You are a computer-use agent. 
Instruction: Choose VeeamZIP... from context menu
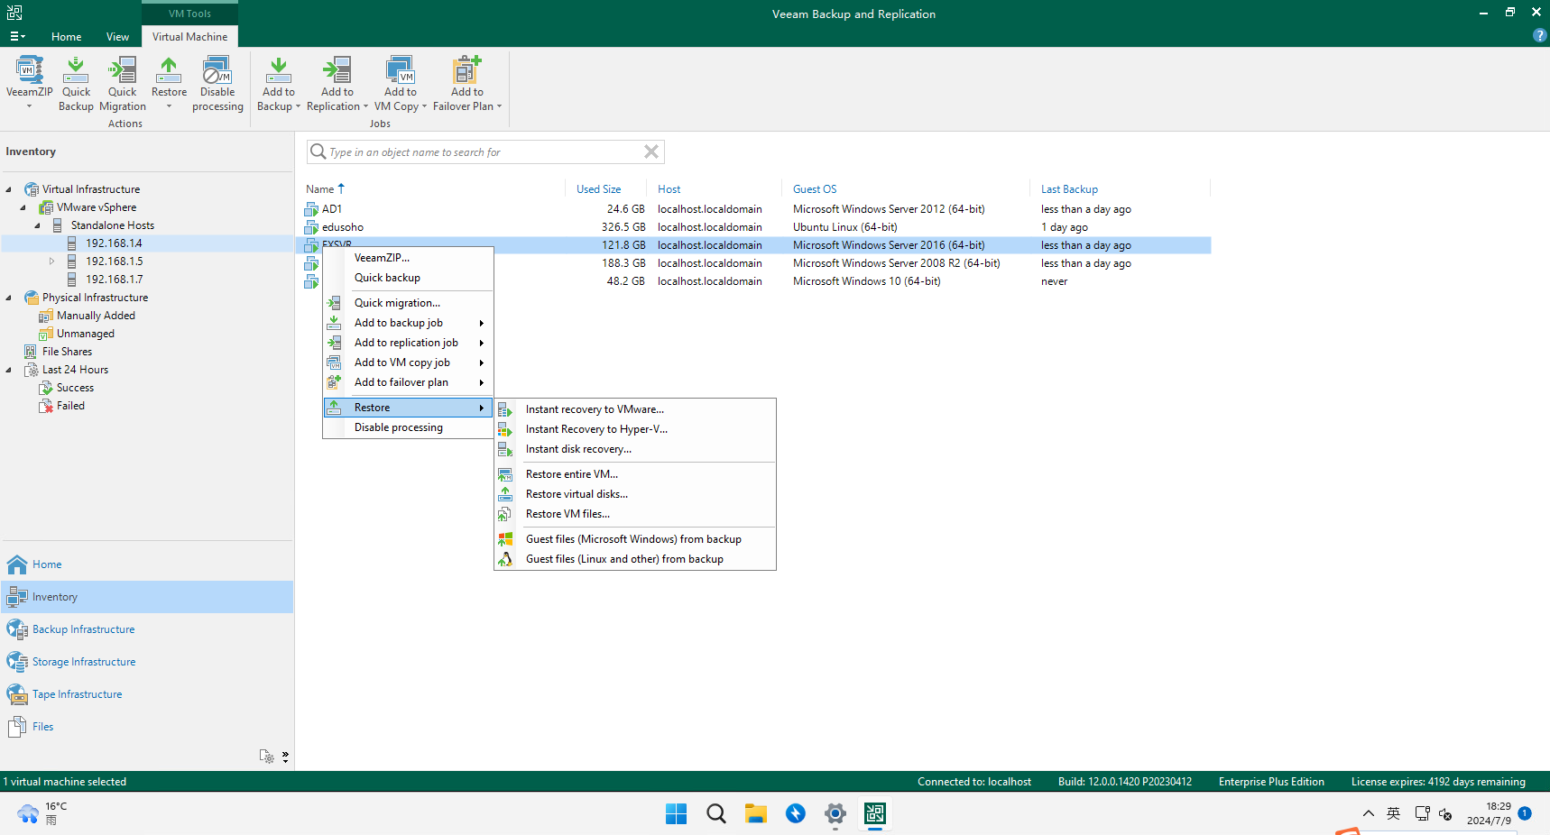pyautogui.click(x=408, y=258)
